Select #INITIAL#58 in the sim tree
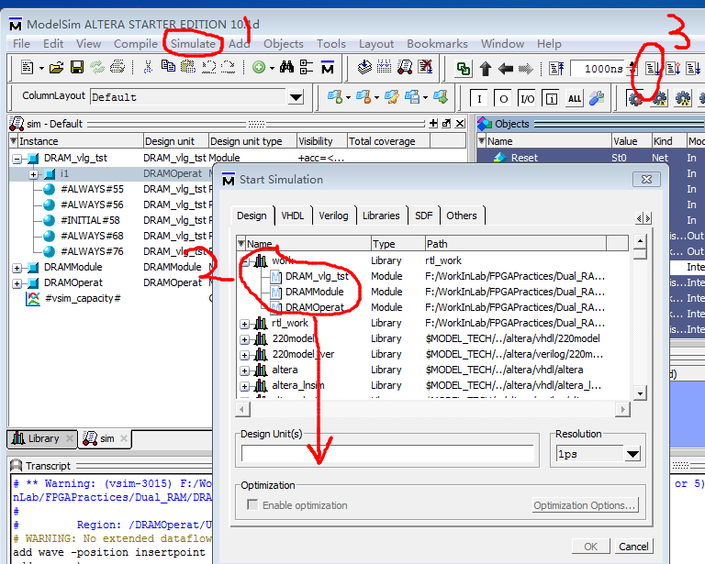The width and height of the screenshot is (705, 564). 90,220
